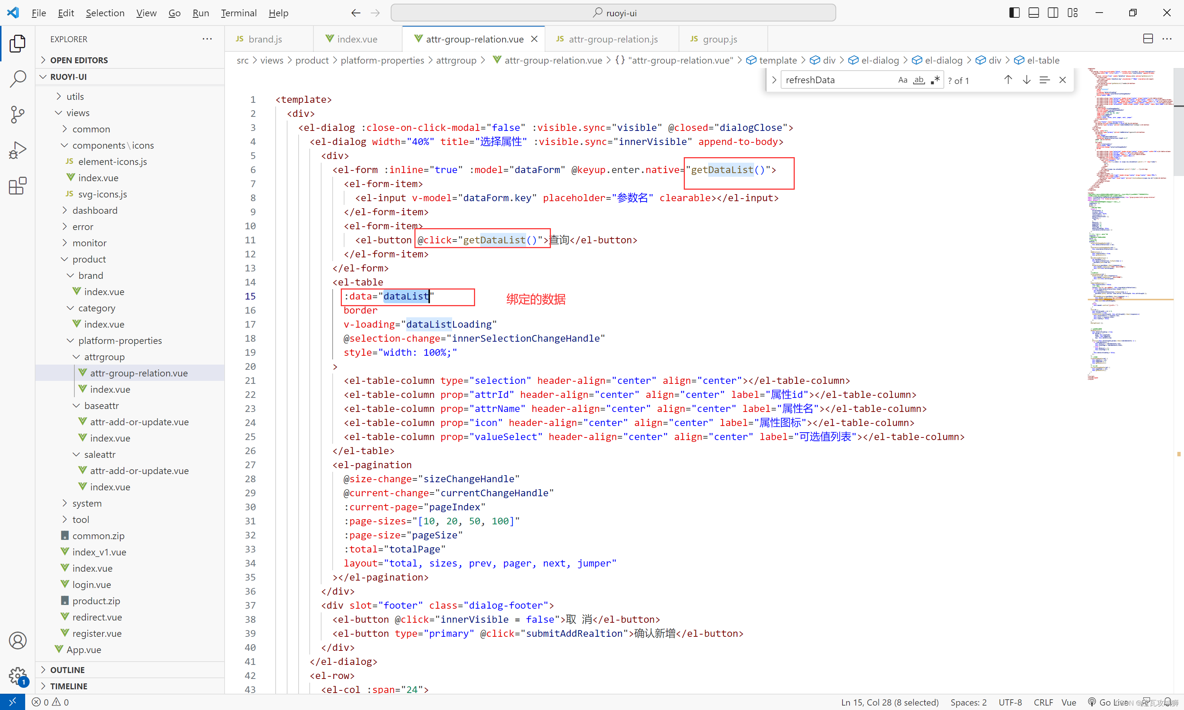
Task: Toggle the bottom panel layout icon
Action: 1034,13
